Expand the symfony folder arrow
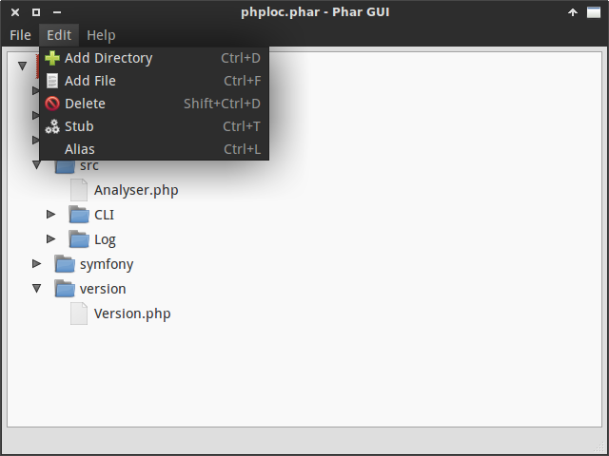609x456 pixels. pyautogui.click(x=36, y=264)
